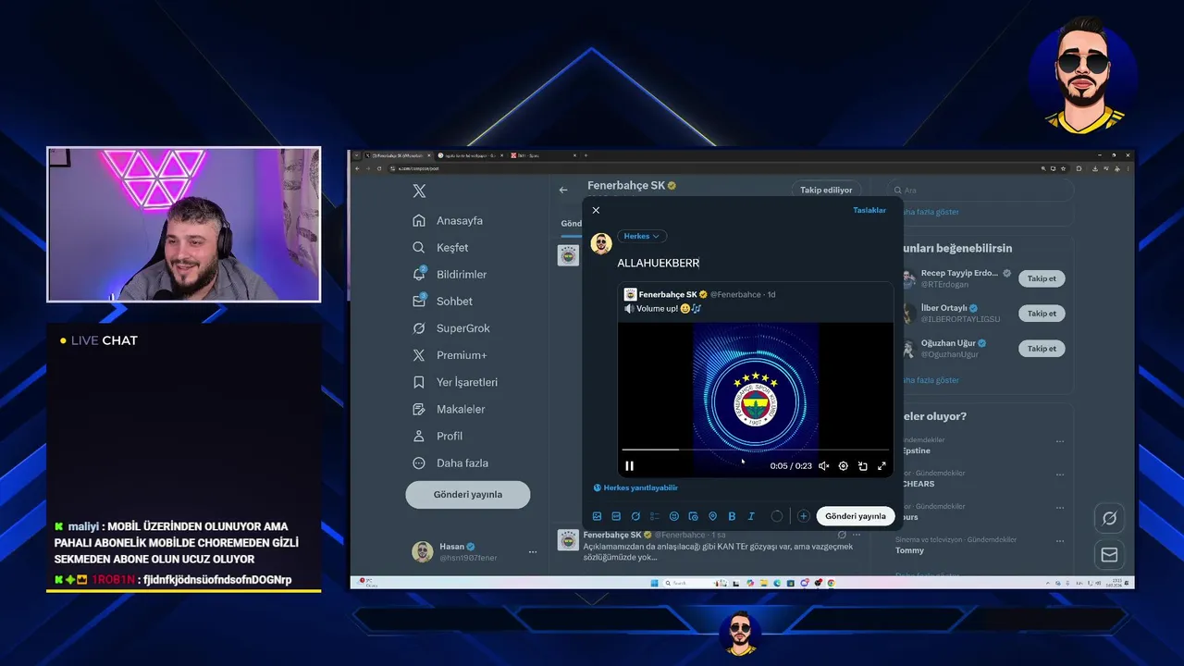The image size is (1184, 666).
Task: Open Herkes audience dropdown
Action: pos(642,237)
